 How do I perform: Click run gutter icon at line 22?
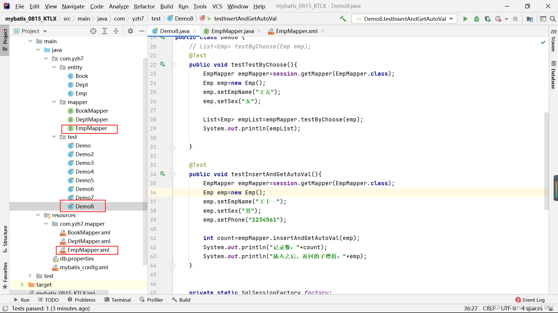tap(163, 64)
